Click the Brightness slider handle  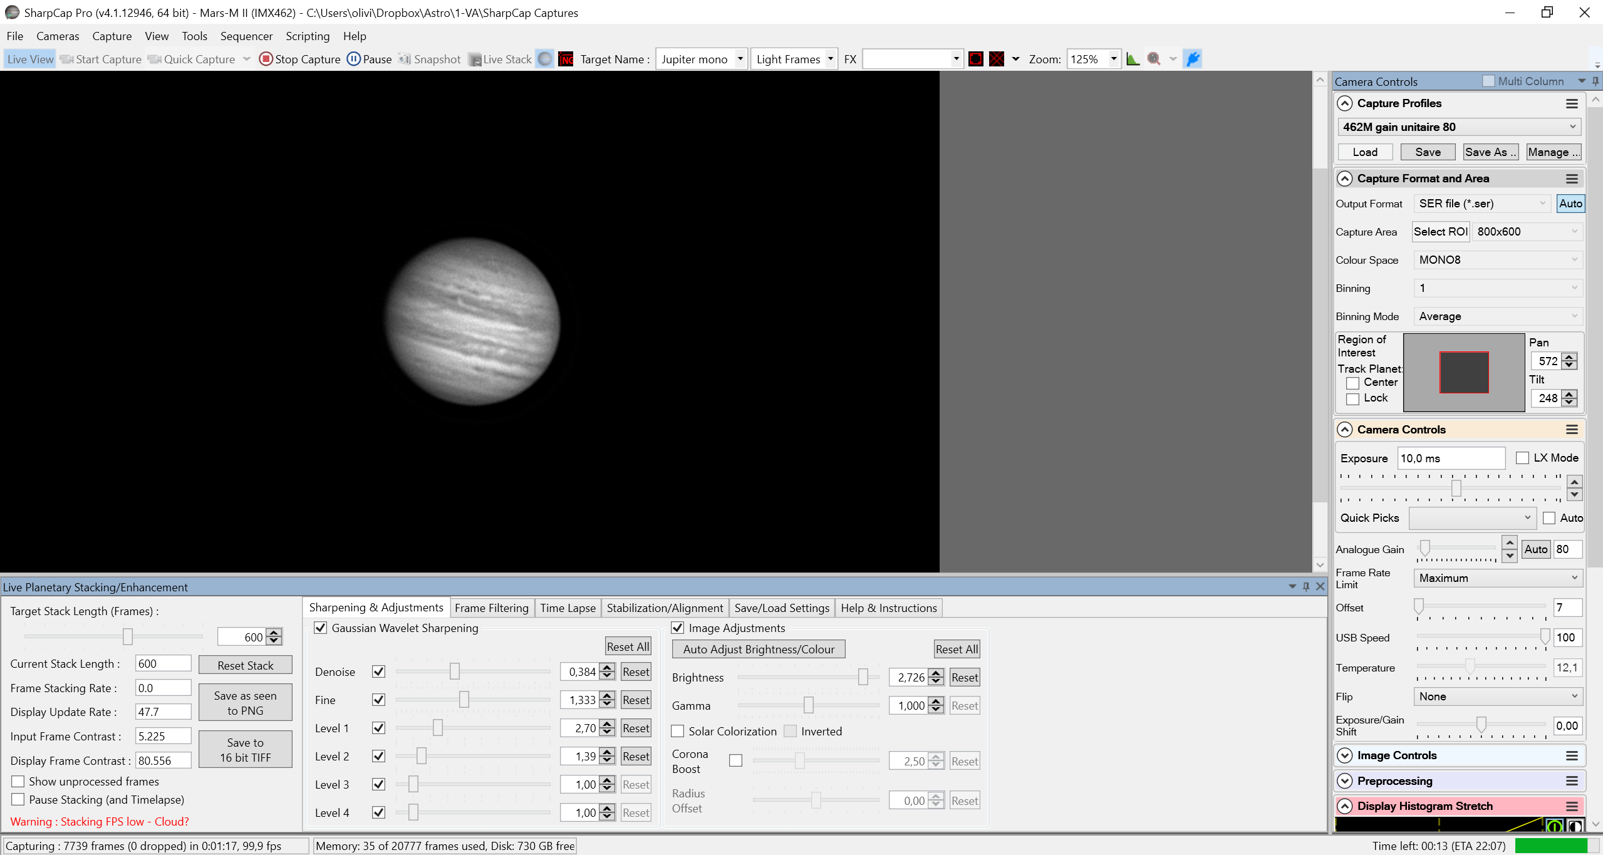(x=863, y=676)
